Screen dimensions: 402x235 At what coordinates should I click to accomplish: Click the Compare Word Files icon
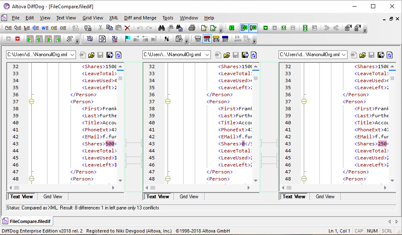click(x=45, y=28)
